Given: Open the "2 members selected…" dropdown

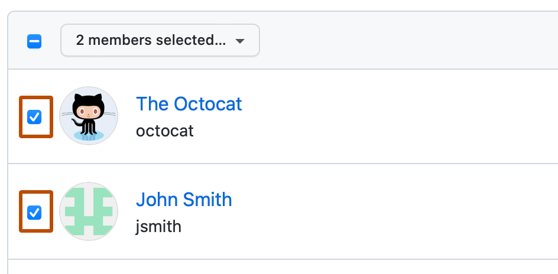Looking at the screenshot, I should [160, 41].
